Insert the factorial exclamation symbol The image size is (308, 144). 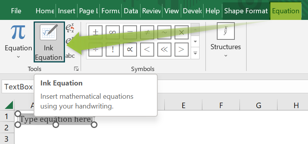click(113, 50)
